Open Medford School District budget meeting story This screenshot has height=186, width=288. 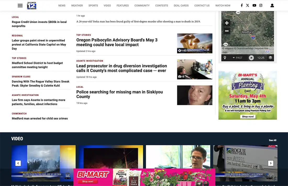(37, 65)
